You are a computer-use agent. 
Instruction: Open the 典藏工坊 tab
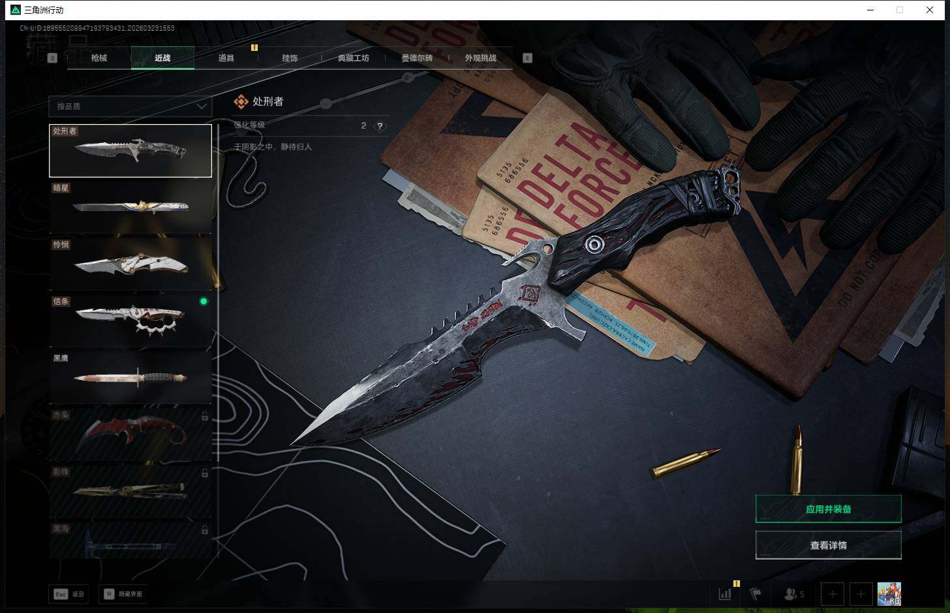(x=353, y=58)
